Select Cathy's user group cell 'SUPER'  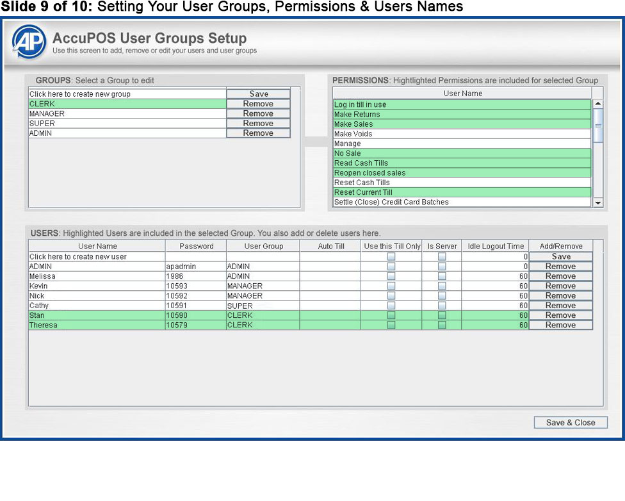click(x=263, y=306)
